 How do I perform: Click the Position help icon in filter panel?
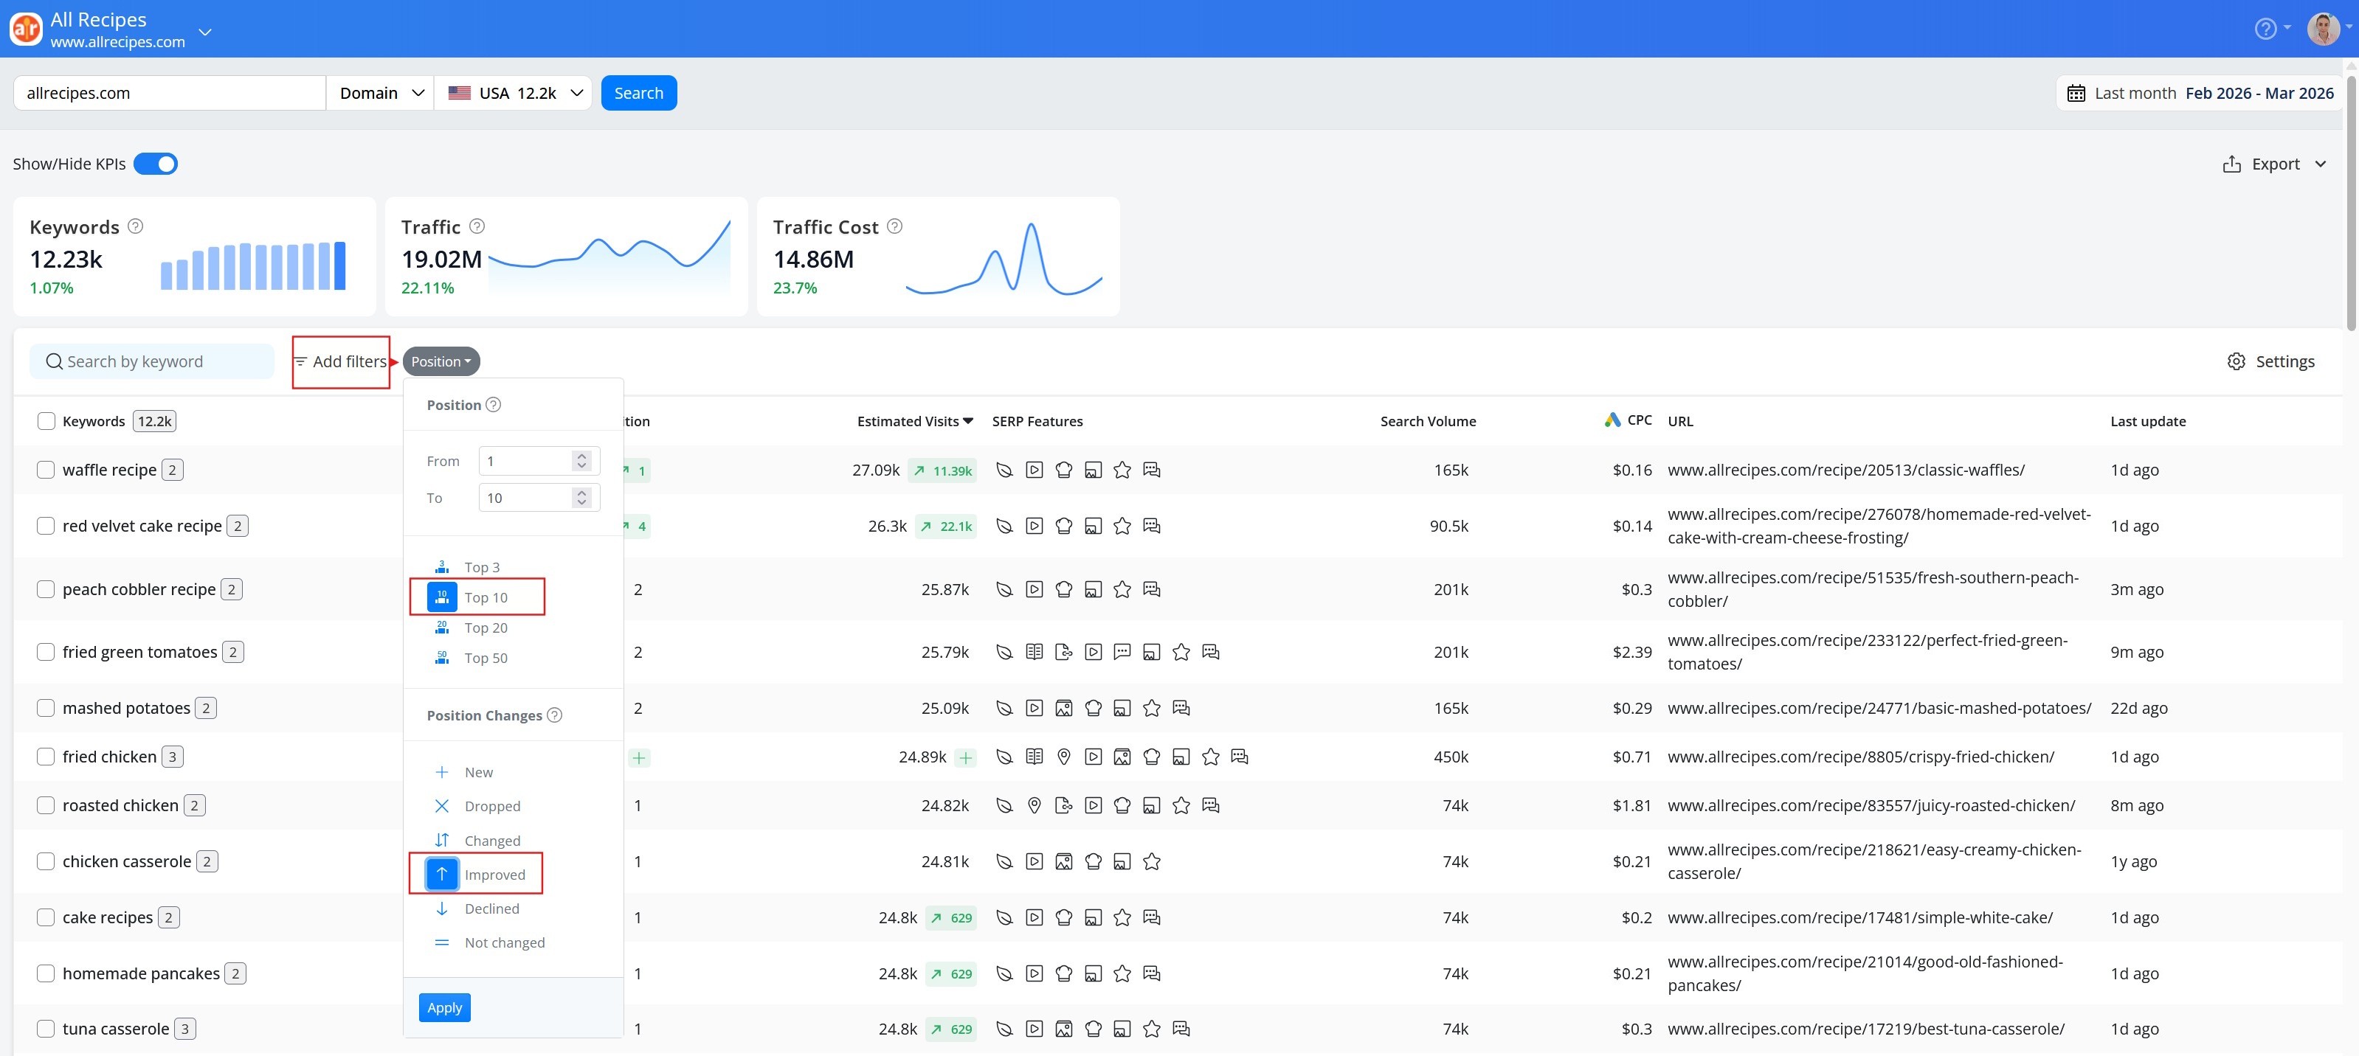(x=493, y=404)
